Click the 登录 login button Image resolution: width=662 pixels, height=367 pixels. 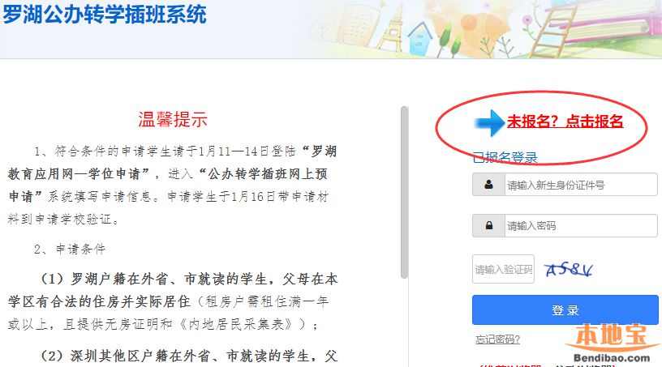click(565, 309)
